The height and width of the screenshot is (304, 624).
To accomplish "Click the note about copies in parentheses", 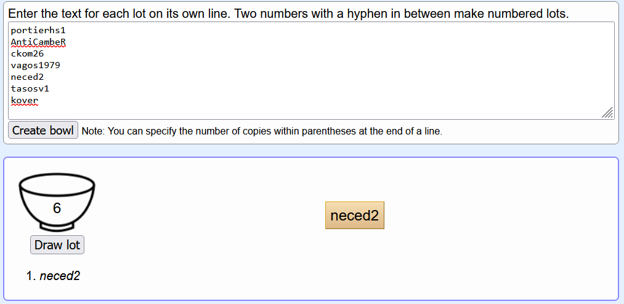I will point(262,131).
